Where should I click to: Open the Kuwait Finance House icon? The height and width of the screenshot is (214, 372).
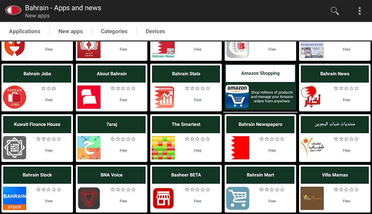click(x=15, y=148)
